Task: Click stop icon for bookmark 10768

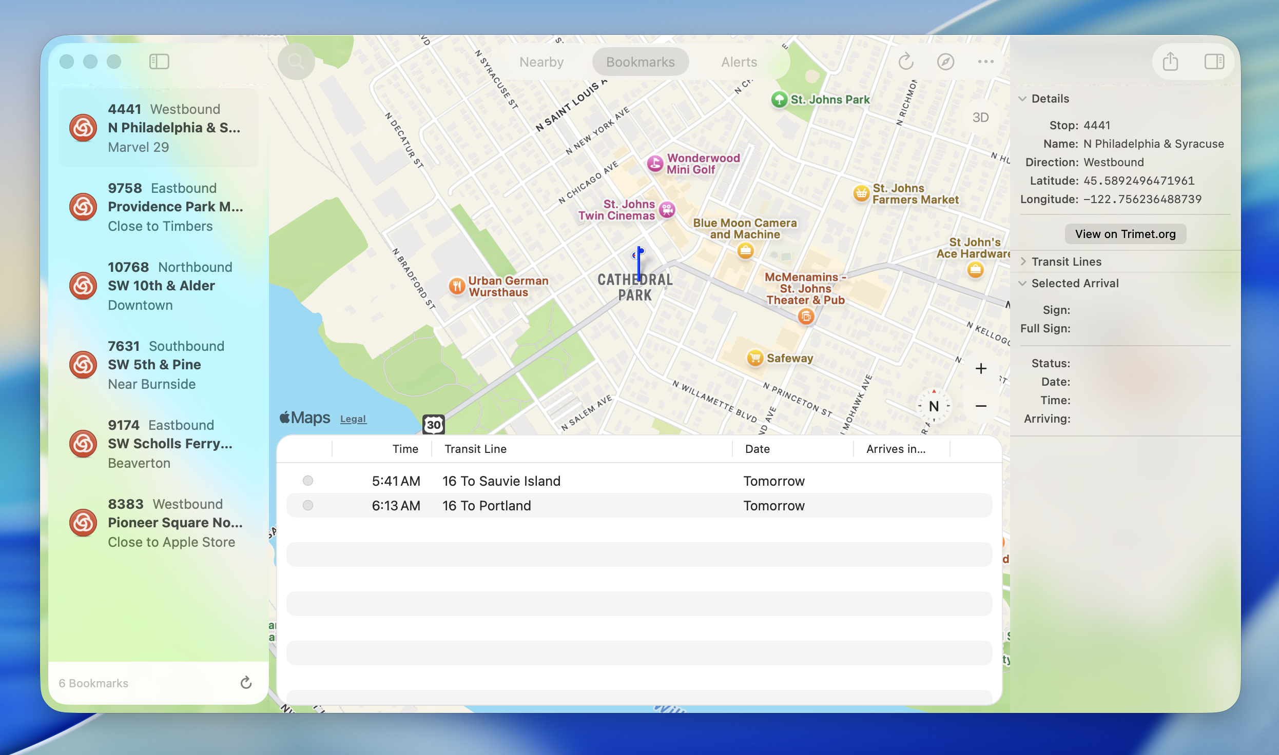Action: point(83,286)
